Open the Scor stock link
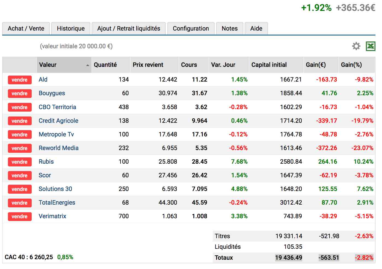The image size is (382, 269). pos(45,175)
